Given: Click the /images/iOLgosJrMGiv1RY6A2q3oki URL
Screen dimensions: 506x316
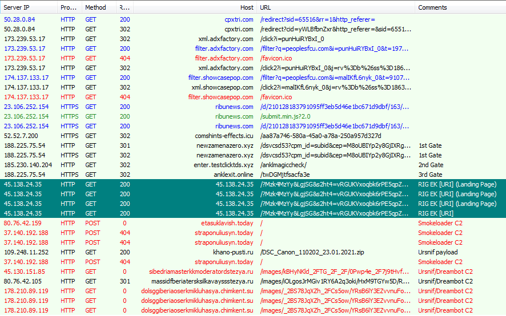Looking at the screenshot, I should click(x=335, y=281).
